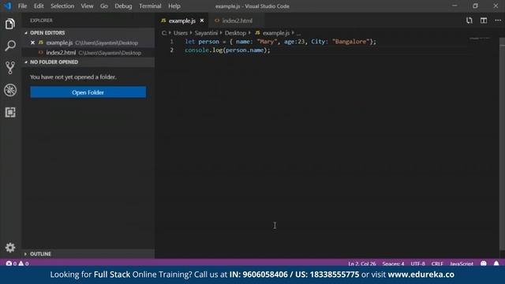This screenshot has width=505, height=284.
Task: Click Ln 2, Col 26 in status bar
Action: click(x=361, y=263)
